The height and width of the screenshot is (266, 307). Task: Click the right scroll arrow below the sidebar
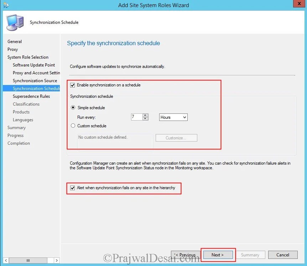point(56,260)
